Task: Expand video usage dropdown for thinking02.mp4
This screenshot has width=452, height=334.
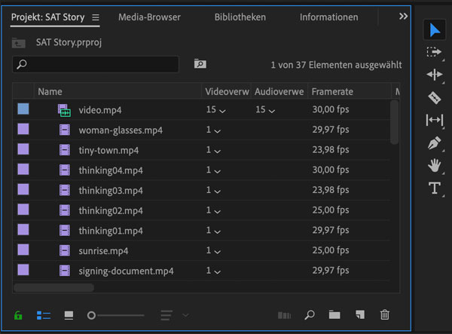Action: tap(218, 211)
